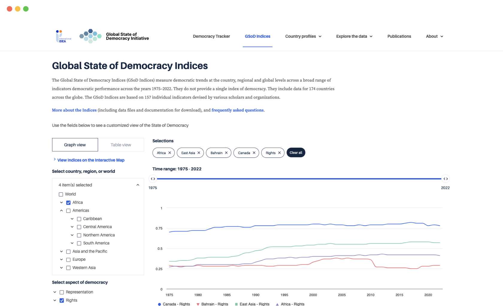Enable the Representation checkbox
The height and width of the screenshot is (306, 503).
click(x=62, y=292)
